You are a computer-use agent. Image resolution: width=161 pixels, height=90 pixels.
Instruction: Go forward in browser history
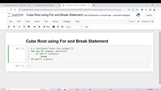pyautogui.click(x=7, y=10)
